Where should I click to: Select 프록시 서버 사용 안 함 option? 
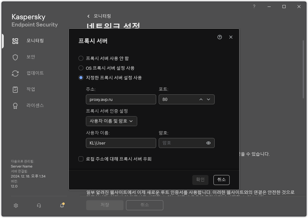click(81, 58)
